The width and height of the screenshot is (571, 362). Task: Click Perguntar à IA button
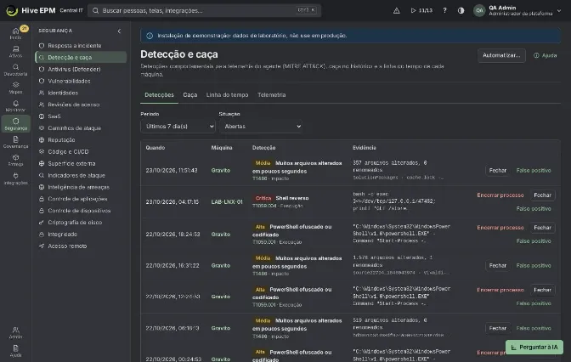pyautogui.click(x=534, y=347)
